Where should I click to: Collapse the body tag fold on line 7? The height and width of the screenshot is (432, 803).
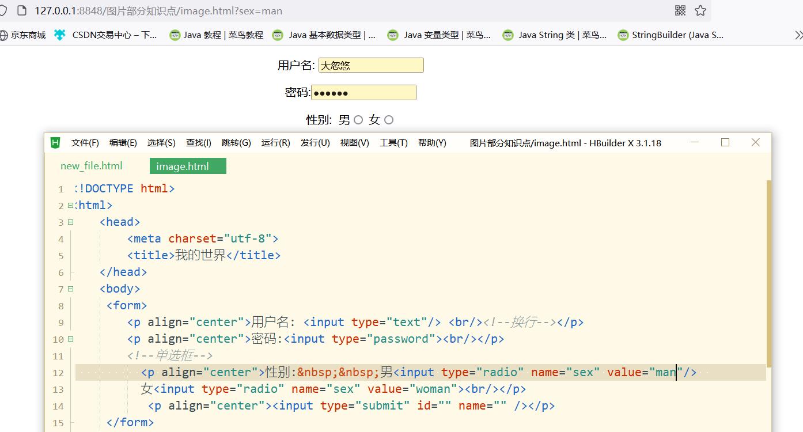click(70, 289)
